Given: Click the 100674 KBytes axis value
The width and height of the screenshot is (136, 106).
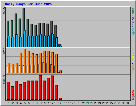Looking at the screenshot, I should [4, 79].
